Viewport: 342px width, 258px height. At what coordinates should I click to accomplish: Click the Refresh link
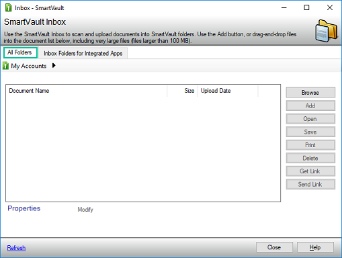pos(16,248)
